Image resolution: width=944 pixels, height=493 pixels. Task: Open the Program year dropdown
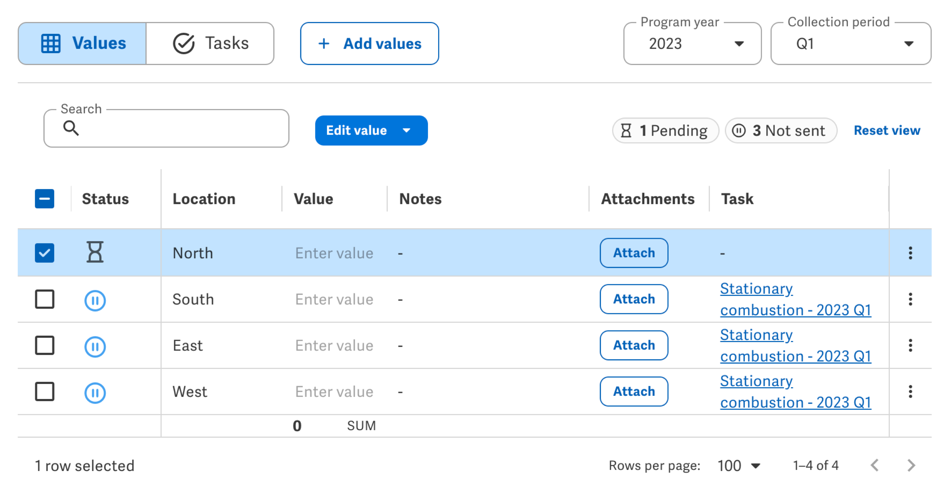pos(738,44)
